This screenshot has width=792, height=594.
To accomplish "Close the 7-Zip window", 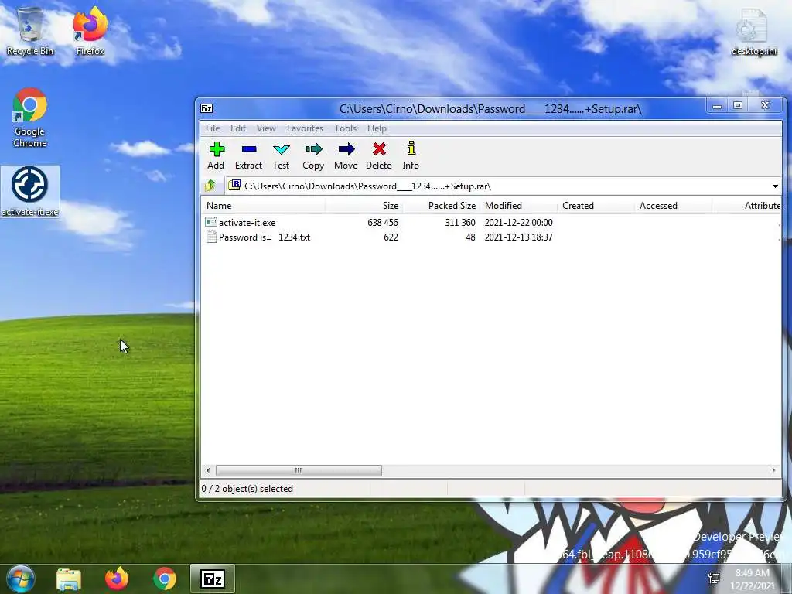I will pyautogui.click(x=765, y=105).
